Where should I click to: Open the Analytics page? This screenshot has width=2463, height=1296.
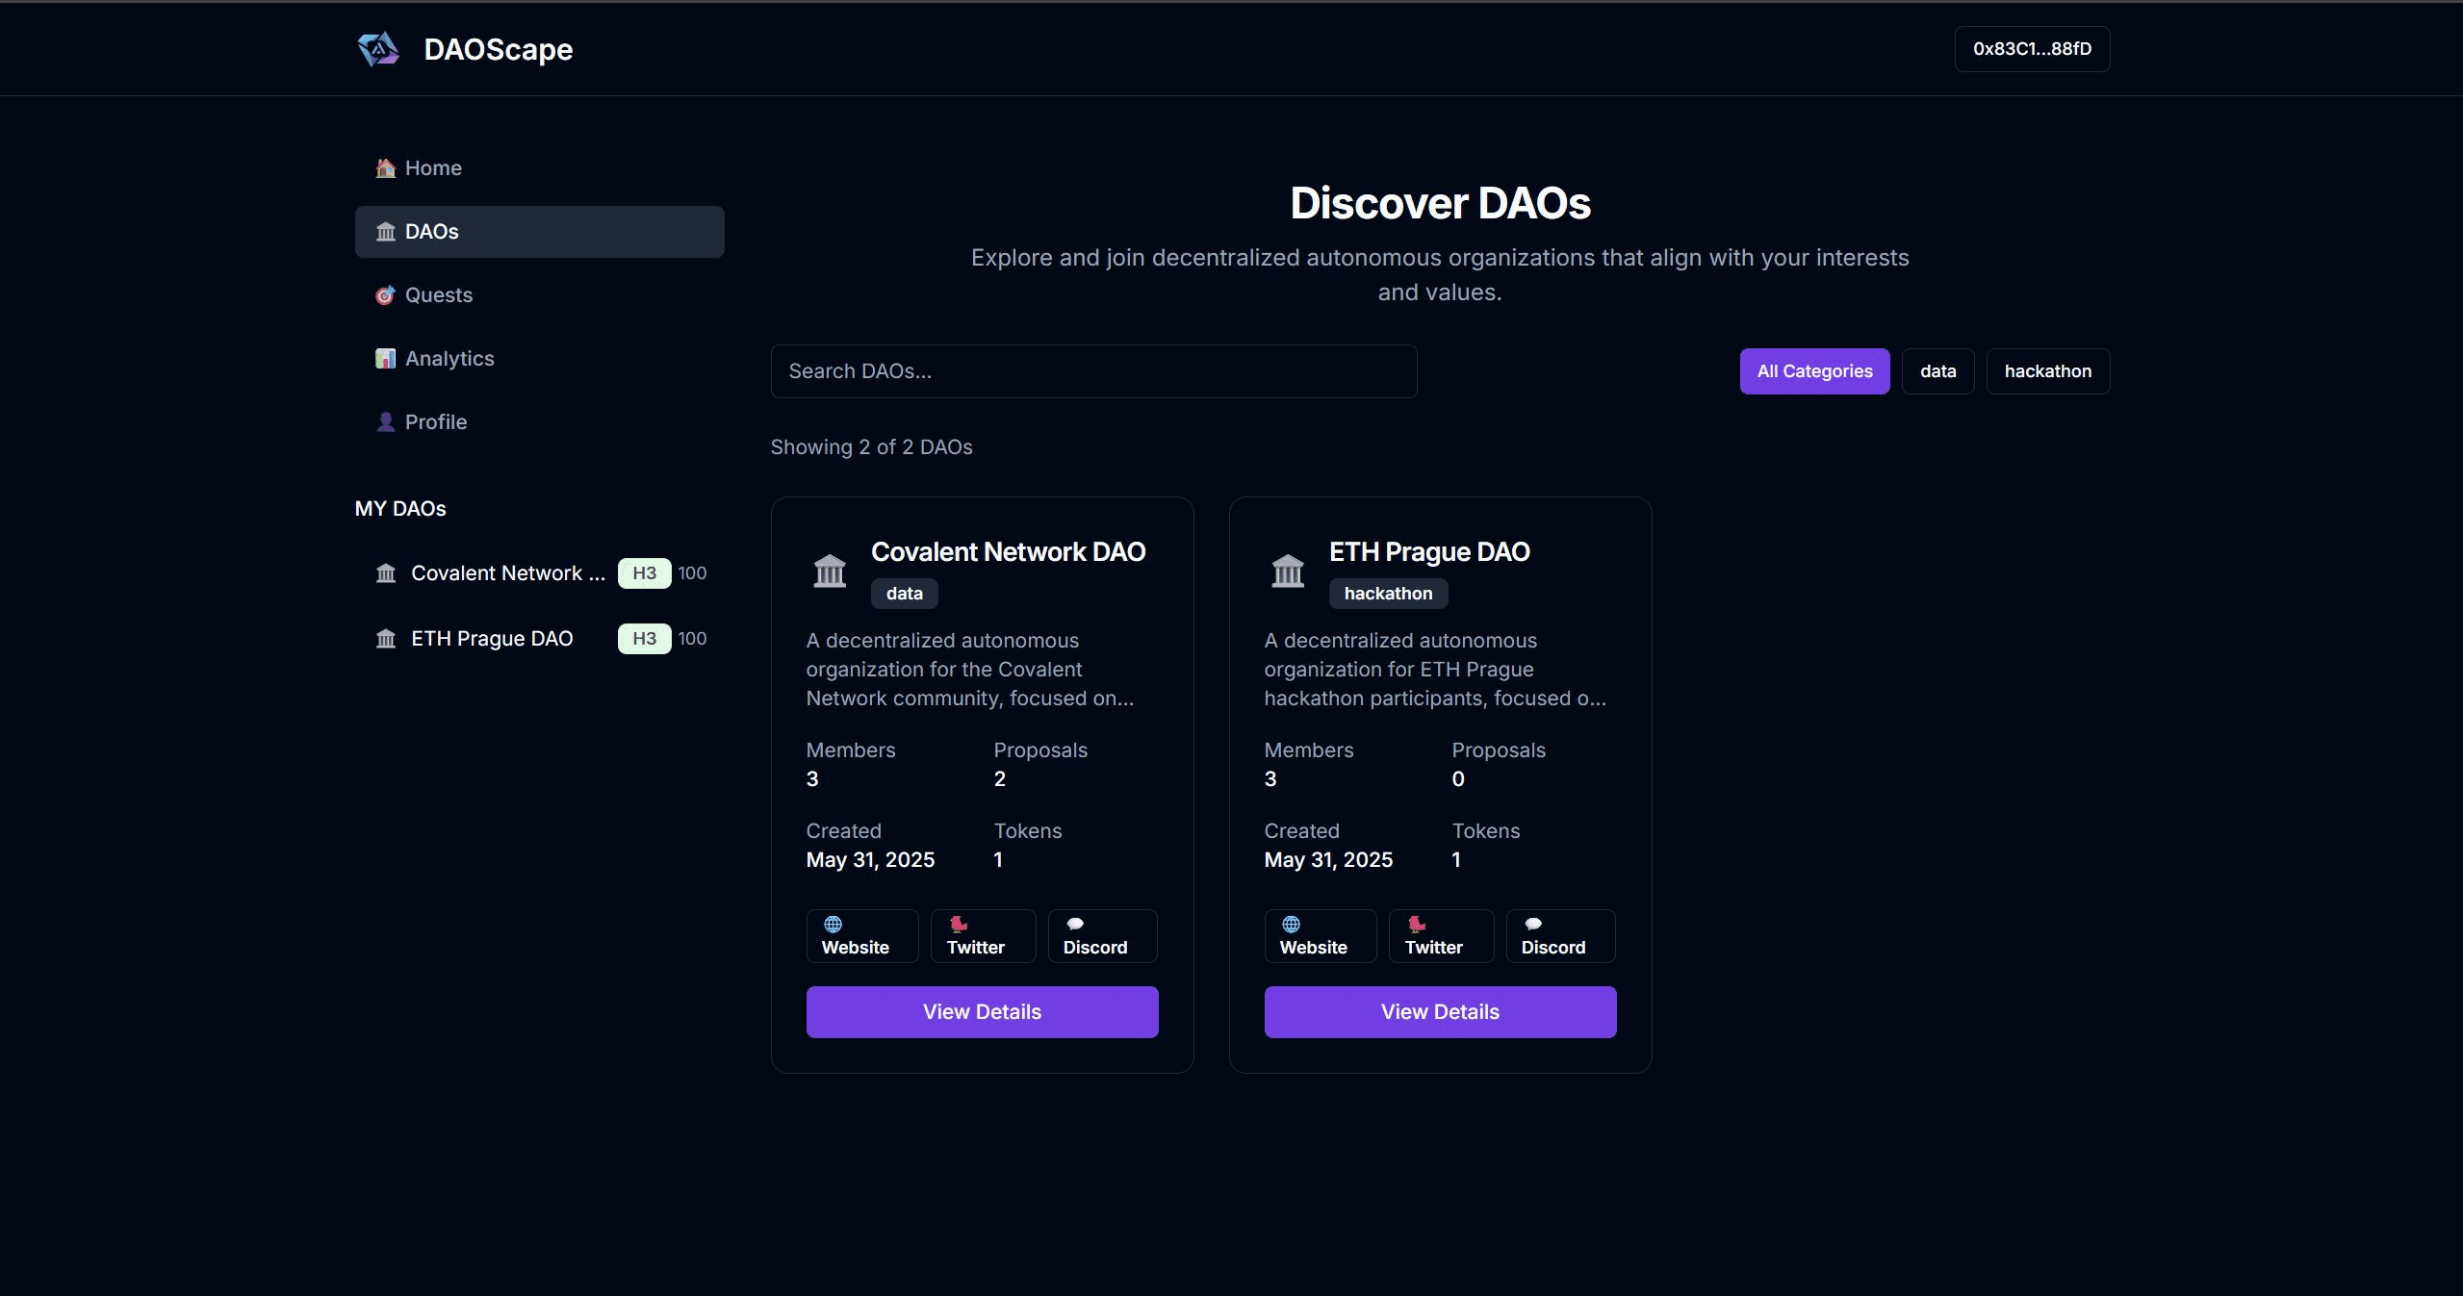coord(449,359)
